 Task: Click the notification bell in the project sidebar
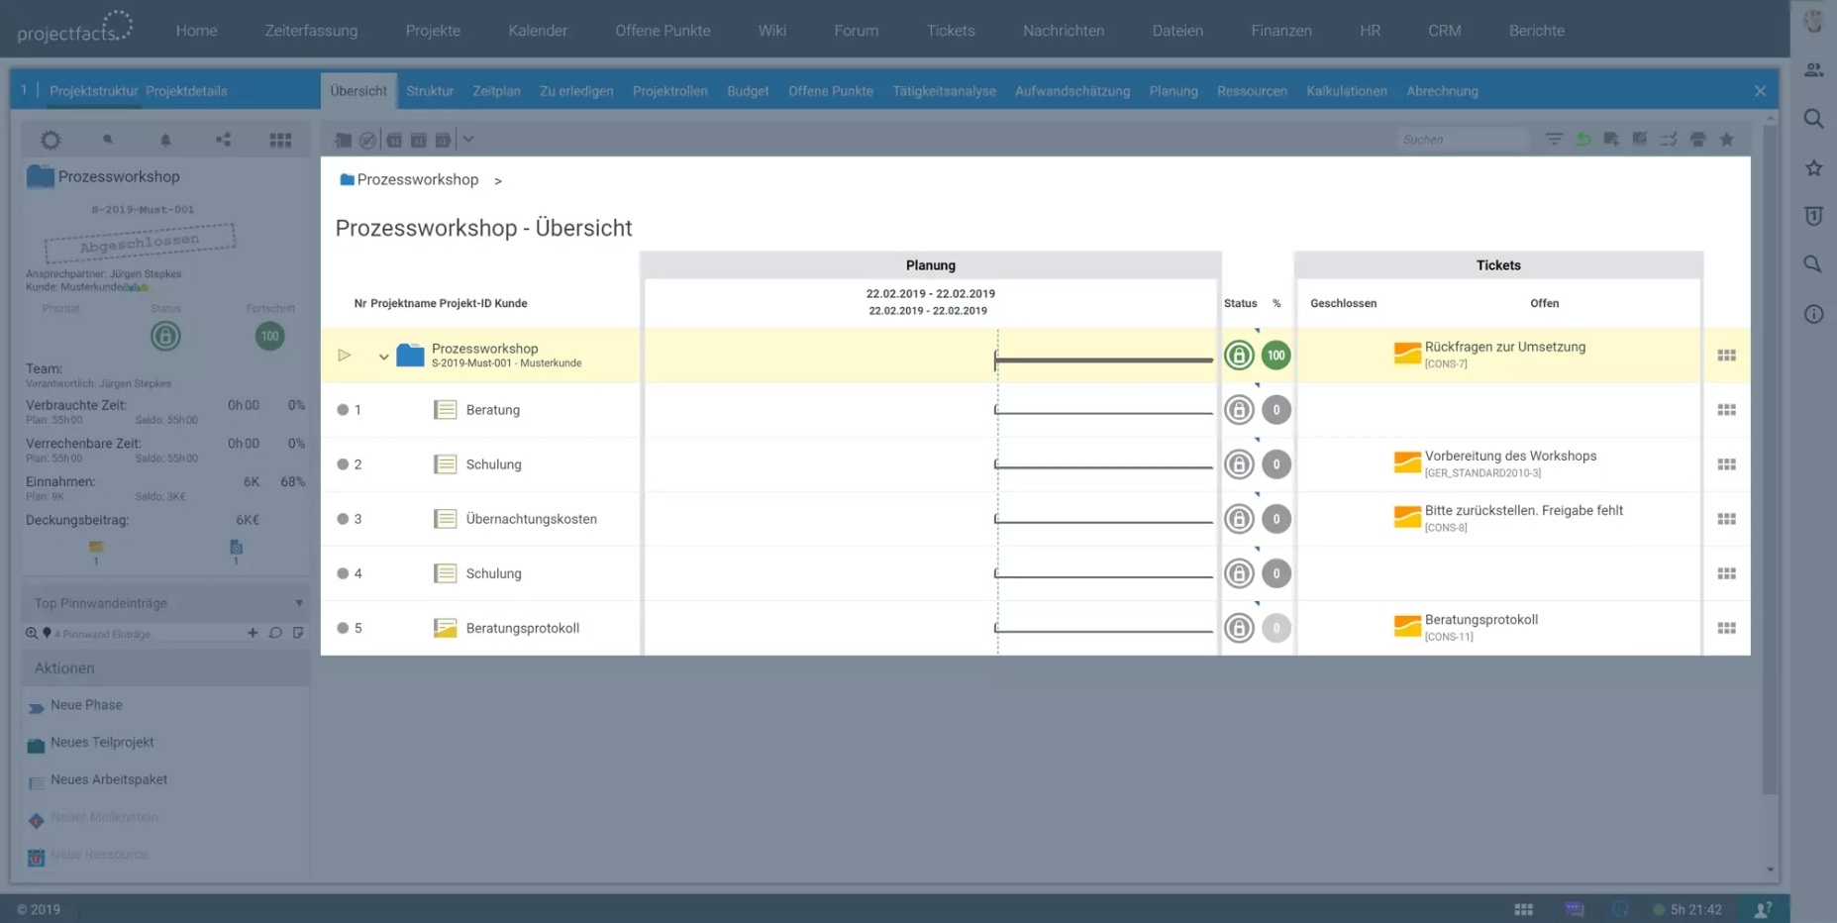click(x=165, y=140)
